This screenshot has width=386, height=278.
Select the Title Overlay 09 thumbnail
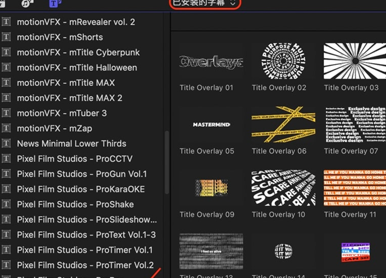(x=211, y=188)
